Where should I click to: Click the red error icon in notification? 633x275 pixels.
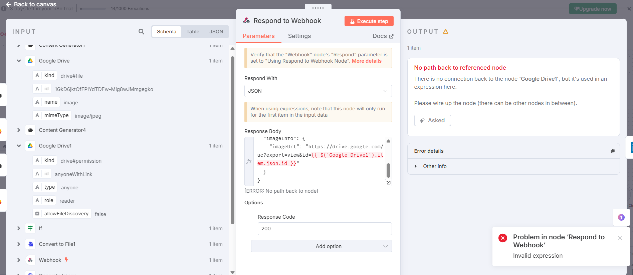pyautogui.click(x=503, y=238)
